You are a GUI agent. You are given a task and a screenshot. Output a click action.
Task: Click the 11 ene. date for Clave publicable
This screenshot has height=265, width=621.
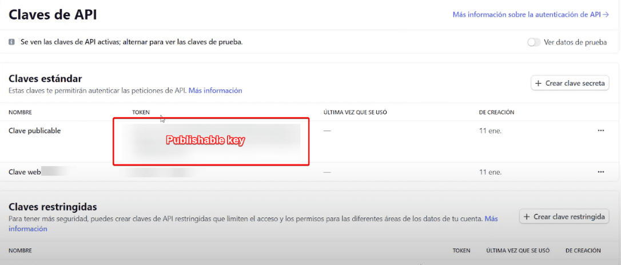tap(489, 130)
